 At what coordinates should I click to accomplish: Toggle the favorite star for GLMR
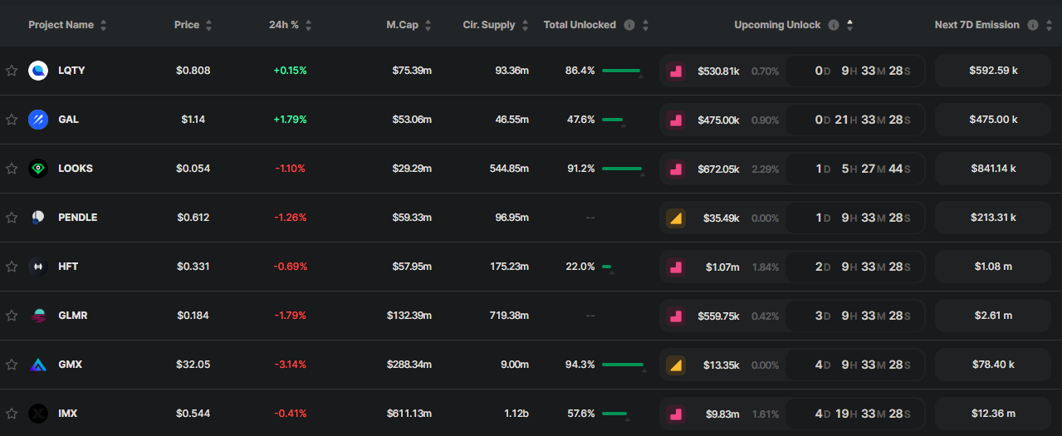(x=12, y=316)
